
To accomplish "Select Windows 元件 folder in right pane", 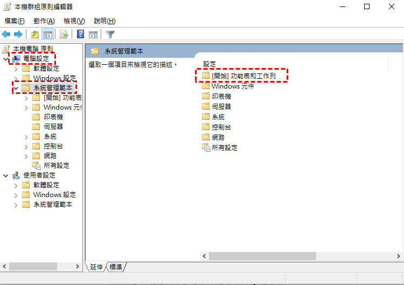I will 228,86.
